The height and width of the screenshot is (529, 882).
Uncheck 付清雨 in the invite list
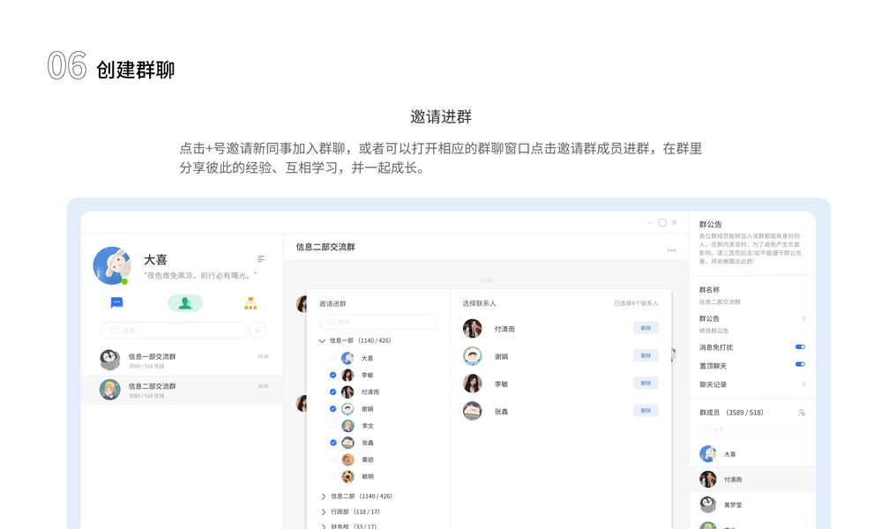coord(333,391)
